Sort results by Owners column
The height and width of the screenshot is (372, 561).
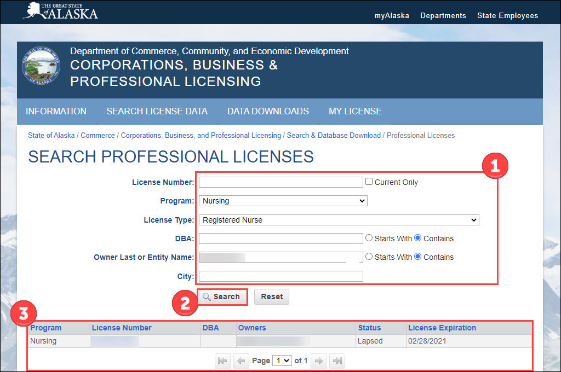click(x=252, y=328)
